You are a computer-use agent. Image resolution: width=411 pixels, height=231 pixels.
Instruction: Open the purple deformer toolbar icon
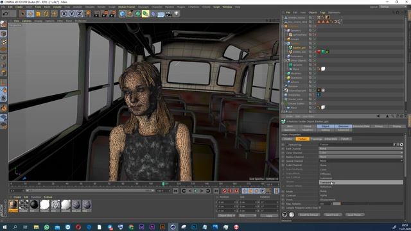point(153,13)
